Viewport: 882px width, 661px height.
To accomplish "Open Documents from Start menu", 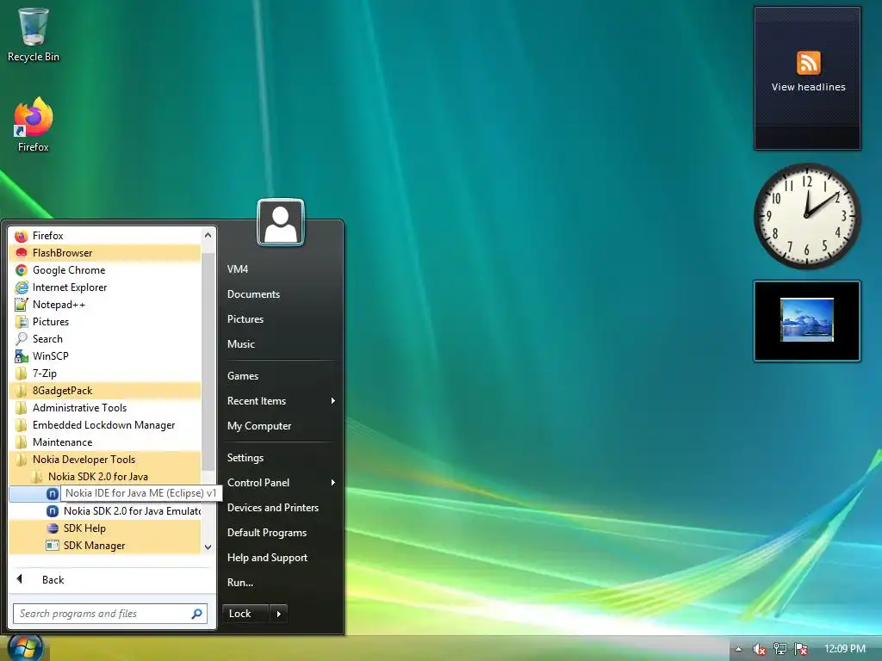I will (x=254, y=294).
